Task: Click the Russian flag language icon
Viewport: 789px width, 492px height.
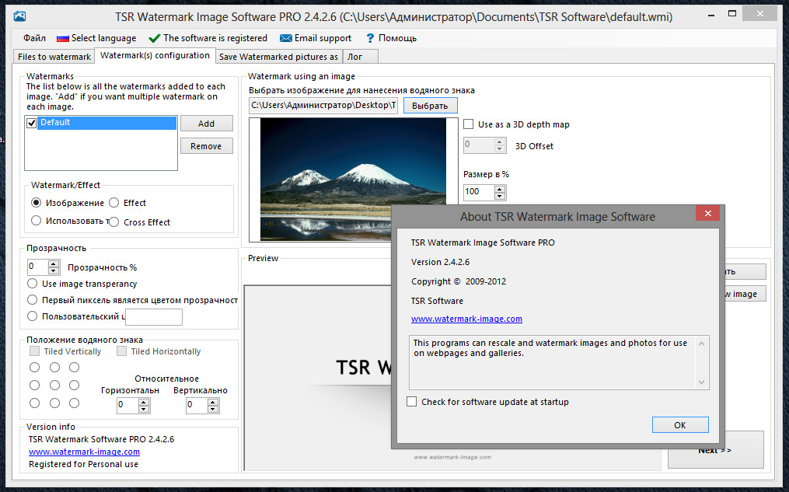Action: point(62,38)
